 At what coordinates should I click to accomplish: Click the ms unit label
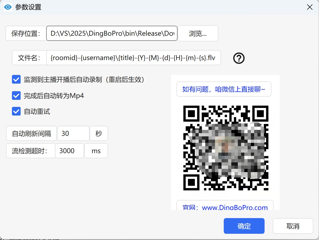tap(96, 151)
